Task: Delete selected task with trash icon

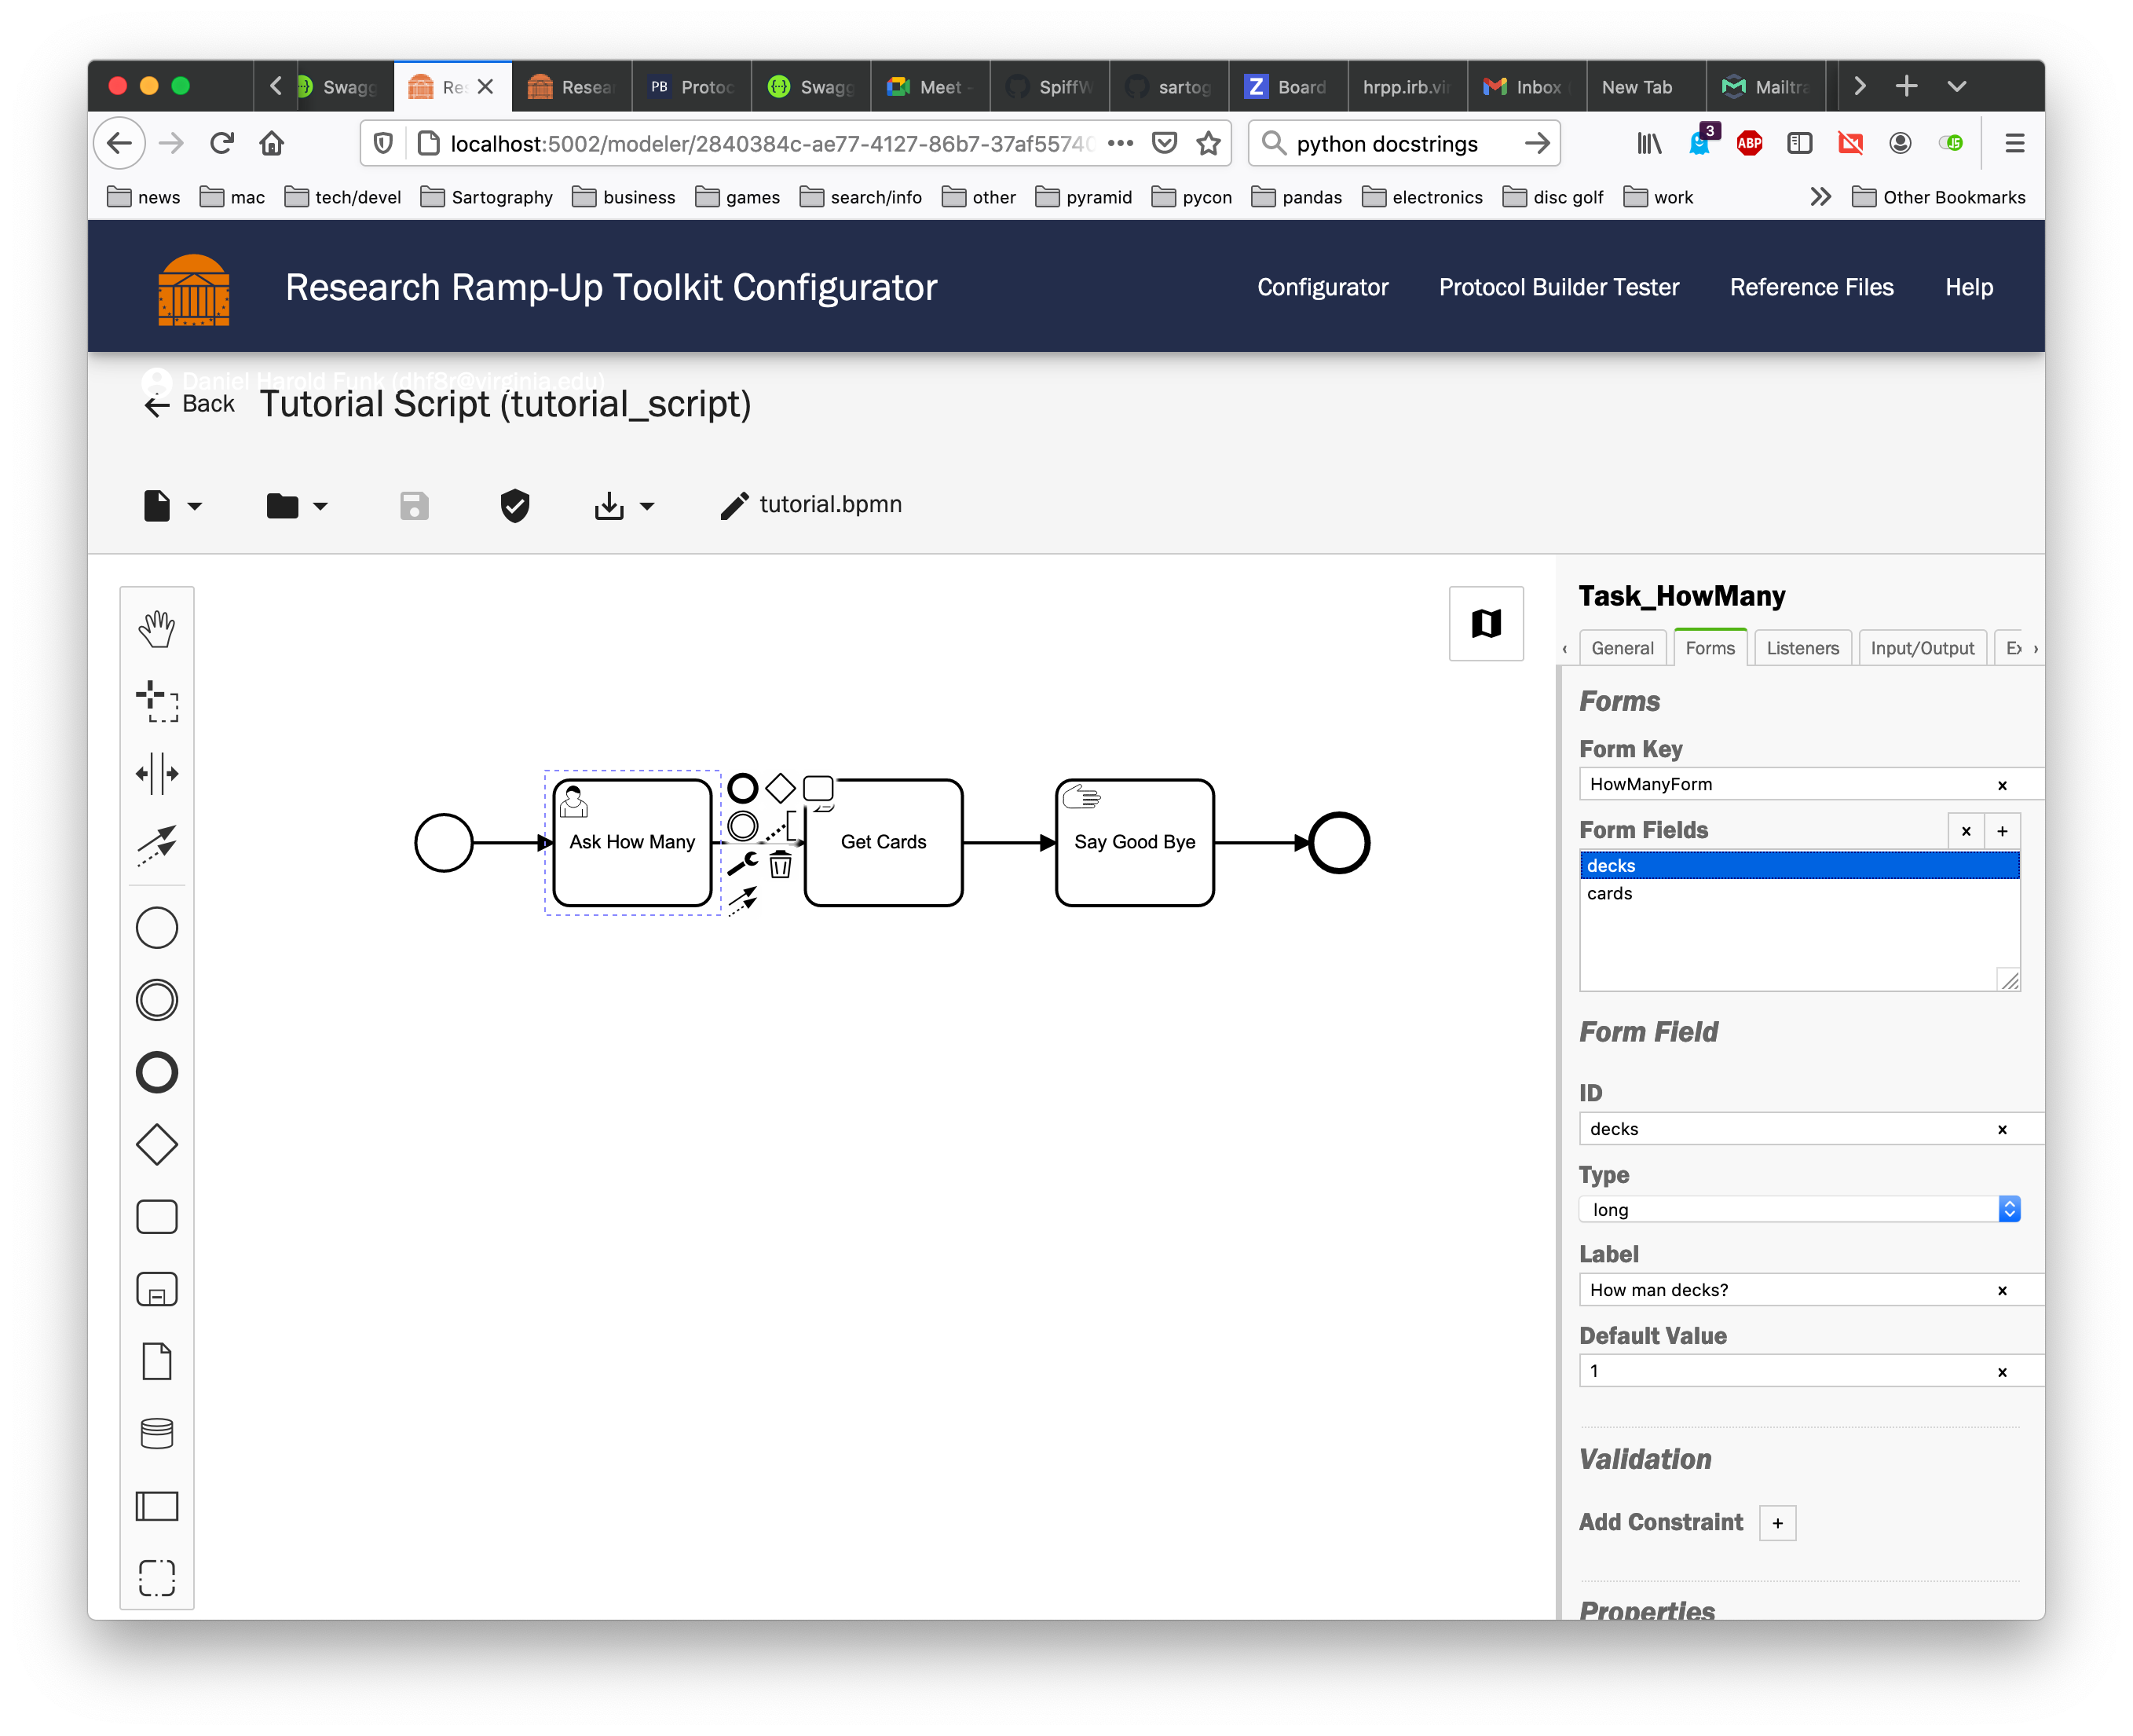Action: tap(781, 864)
